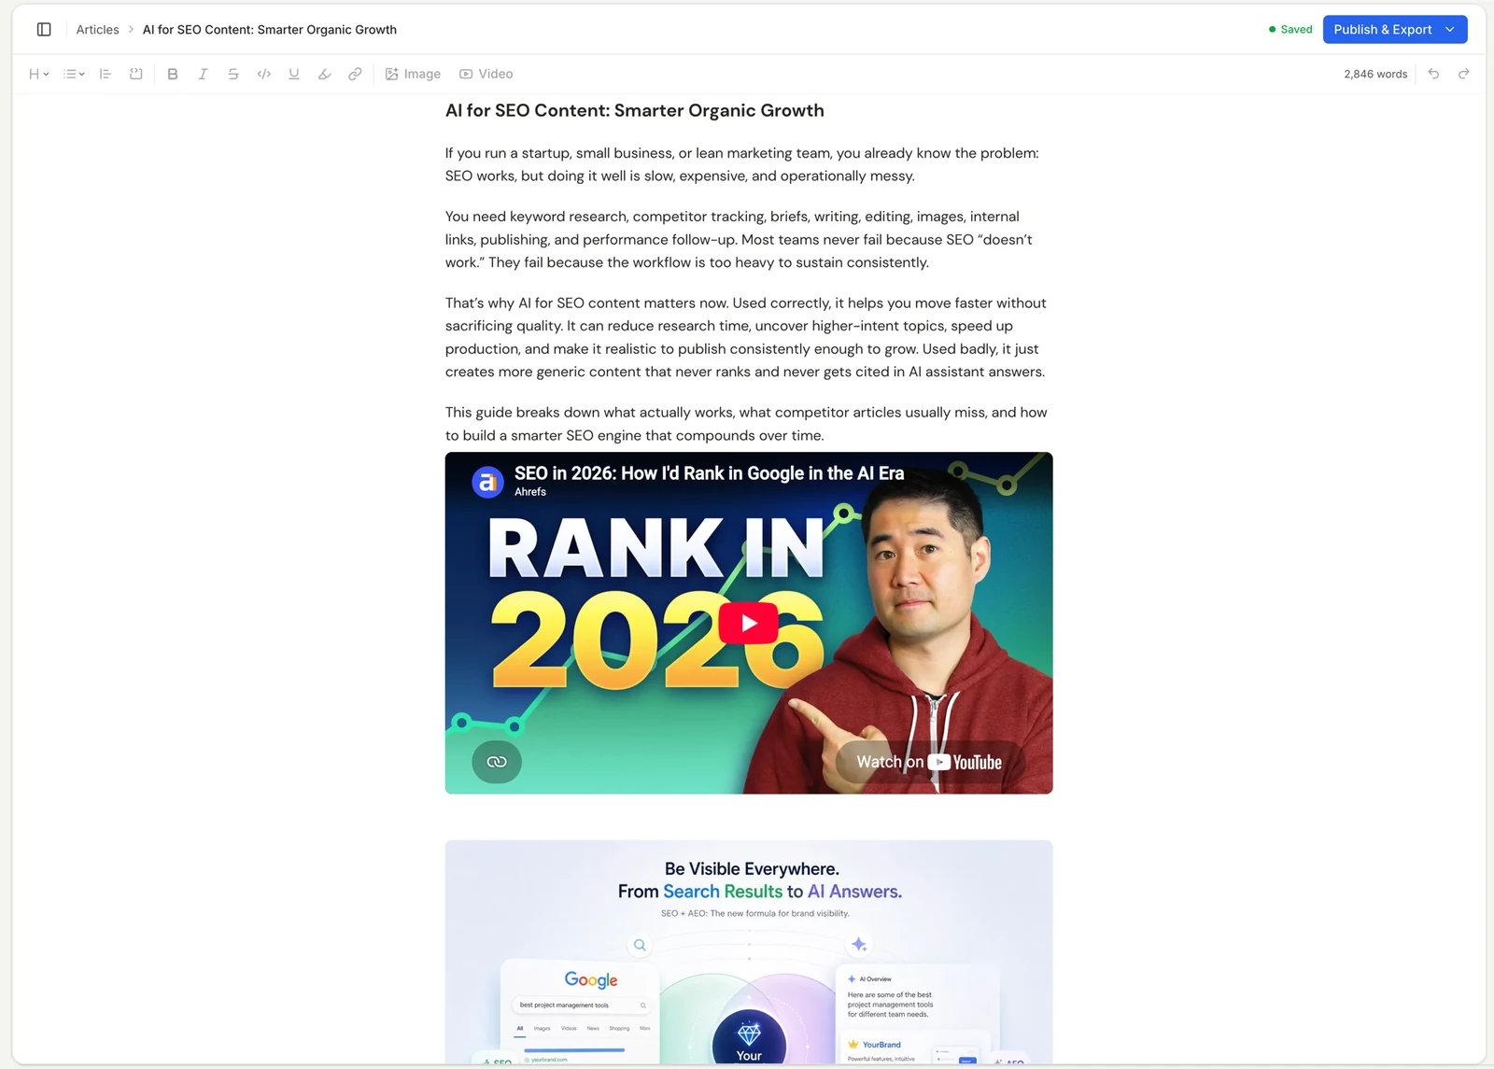Viewport: 1494px width, 1069px height.
Task: Play the embedded YouTube video
Action: point(749,623)
